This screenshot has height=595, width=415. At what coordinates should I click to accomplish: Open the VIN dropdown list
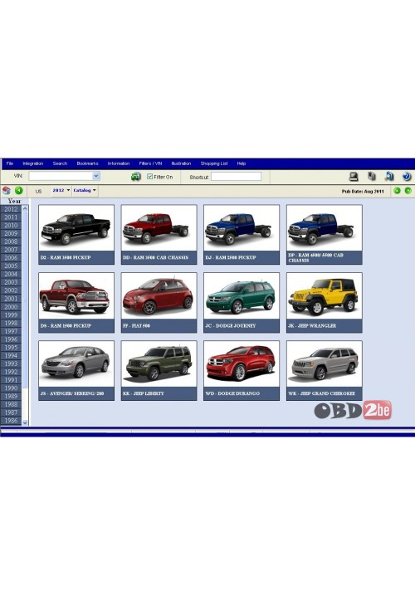[96, 176]
